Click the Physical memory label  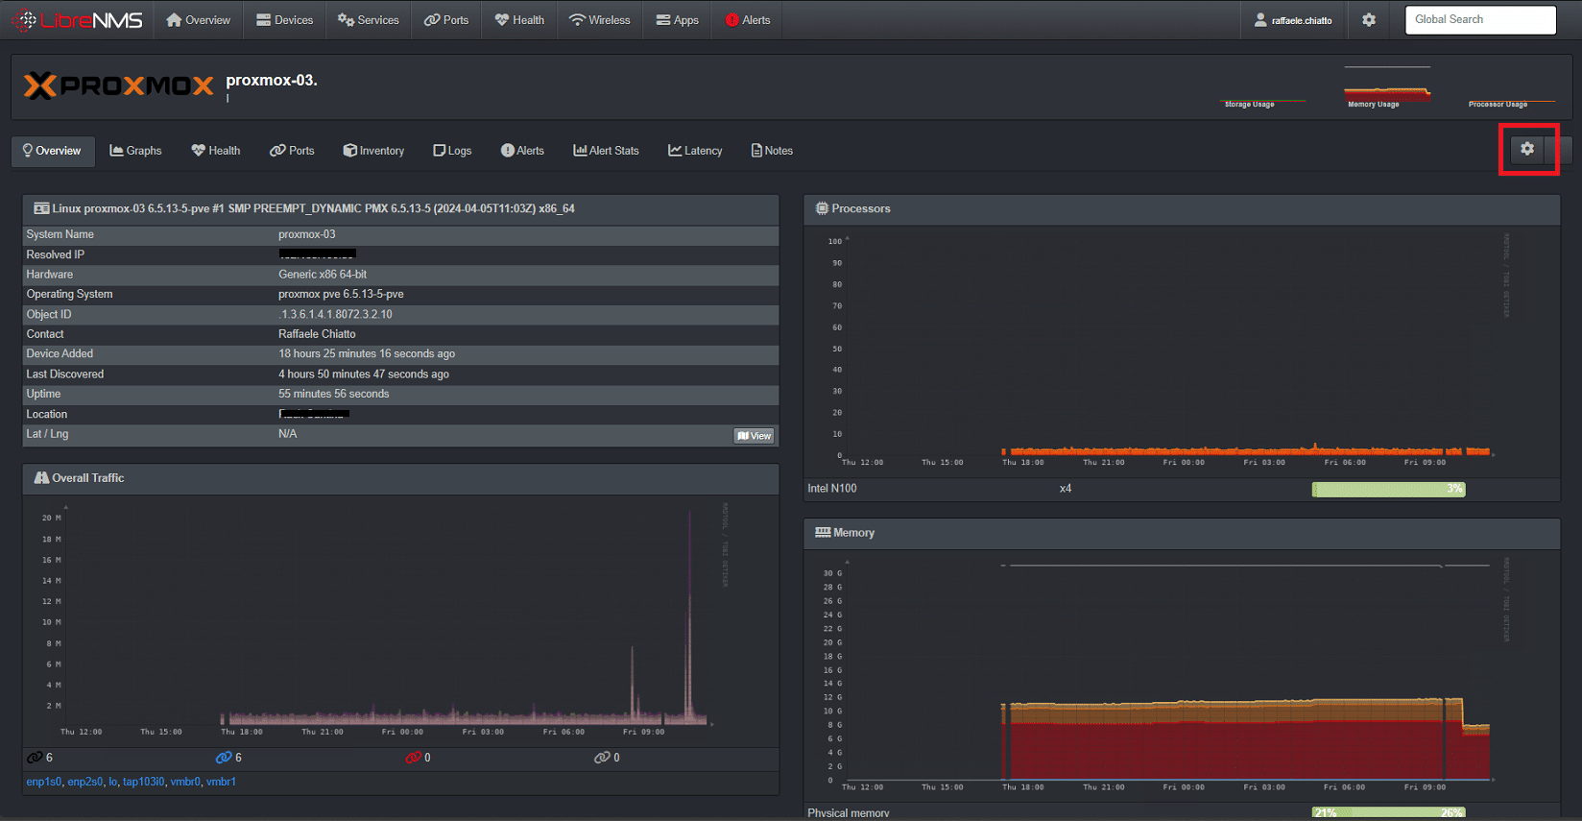tap(849, 813)
